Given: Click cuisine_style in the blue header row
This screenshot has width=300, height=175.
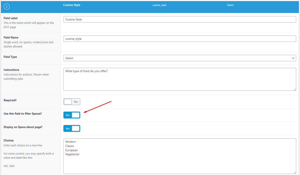Looking at the screenshot, I should (x=159, y=5).
